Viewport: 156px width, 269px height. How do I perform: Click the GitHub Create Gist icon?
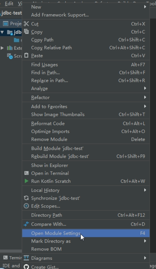[x=26, y=267]
